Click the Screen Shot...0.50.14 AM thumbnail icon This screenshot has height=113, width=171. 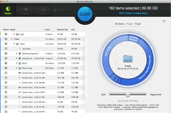tap(20, 78)
